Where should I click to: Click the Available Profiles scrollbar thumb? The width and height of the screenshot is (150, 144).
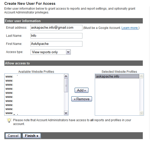tap(66, 85)
